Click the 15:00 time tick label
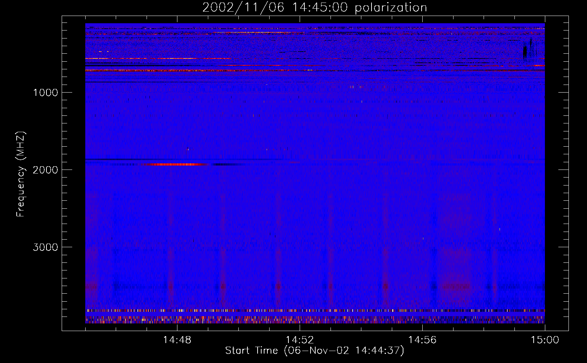 click(545, 340)
